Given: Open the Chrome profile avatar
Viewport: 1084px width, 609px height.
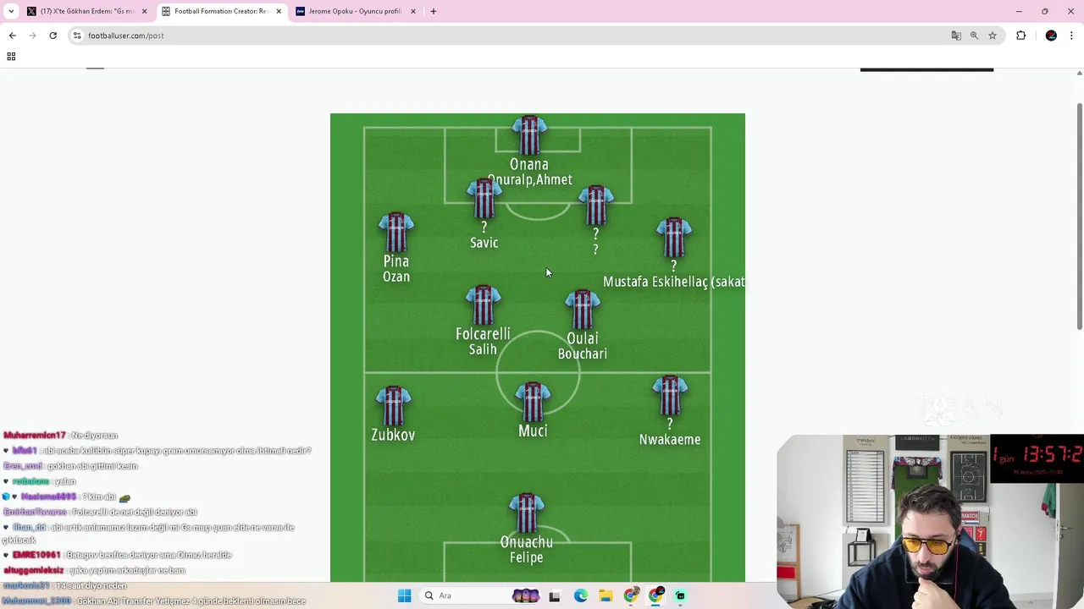Looking at the screenshot, I should (1051, 36).
